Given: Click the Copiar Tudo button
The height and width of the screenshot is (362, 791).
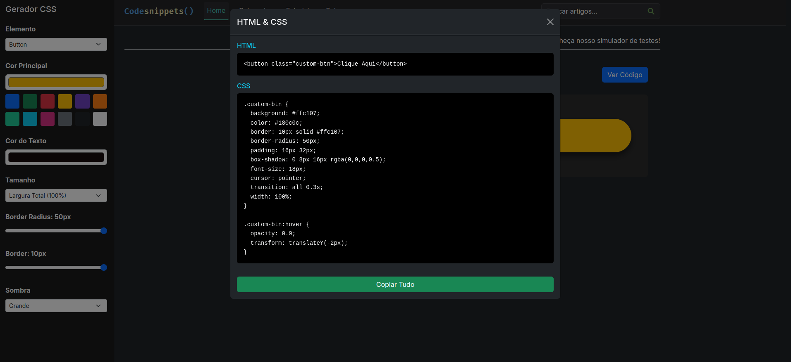Looking at the screenshot, I should (395, 284).
